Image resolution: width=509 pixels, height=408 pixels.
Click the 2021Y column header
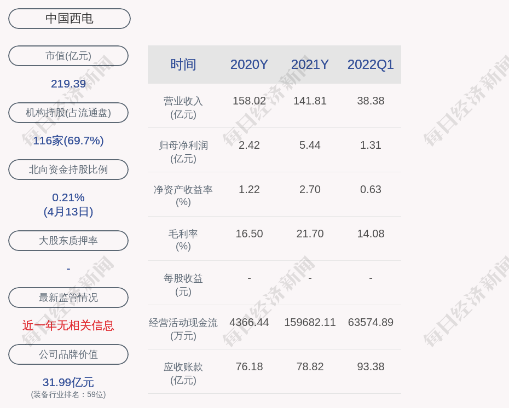pyautogui.click(x=310, y=65)
